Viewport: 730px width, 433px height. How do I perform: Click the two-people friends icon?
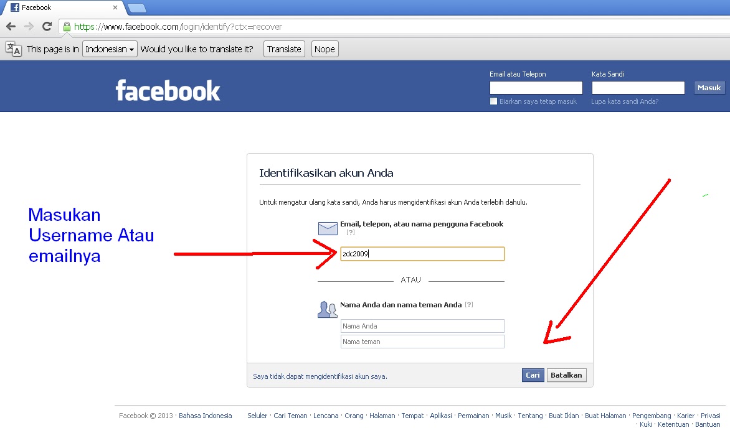pos(327,310)
